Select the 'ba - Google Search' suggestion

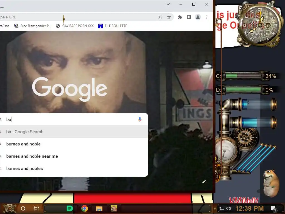point(74,132)
